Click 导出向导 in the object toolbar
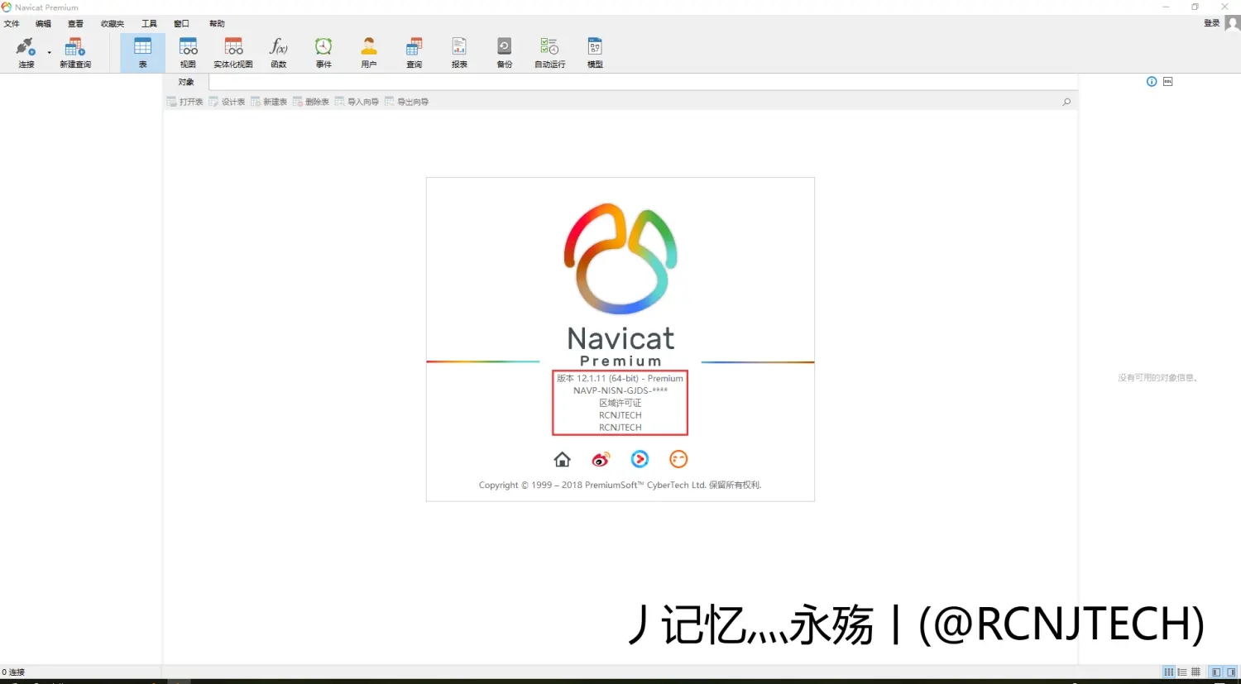 (406, 102)
